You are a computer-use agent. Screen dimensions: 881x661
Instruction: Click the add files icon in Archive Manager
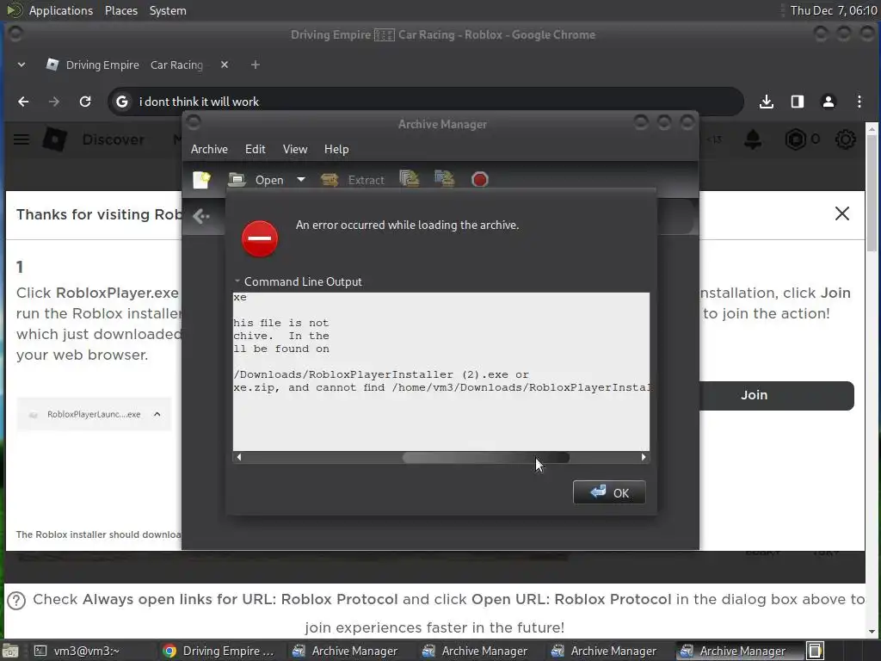click(410, 179)
